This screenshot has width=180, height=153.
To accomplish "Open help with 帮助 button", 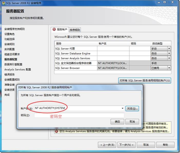I will pos(165,145).
